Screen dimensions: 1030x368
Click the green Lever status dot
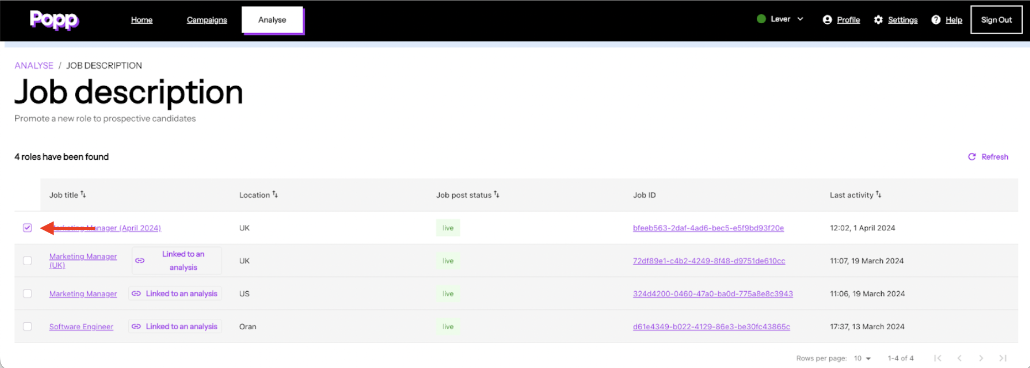[x=761, y=19]
